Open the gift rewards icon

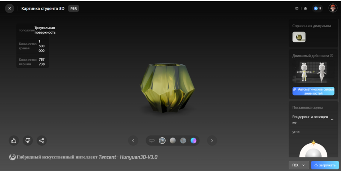point(305,8)
